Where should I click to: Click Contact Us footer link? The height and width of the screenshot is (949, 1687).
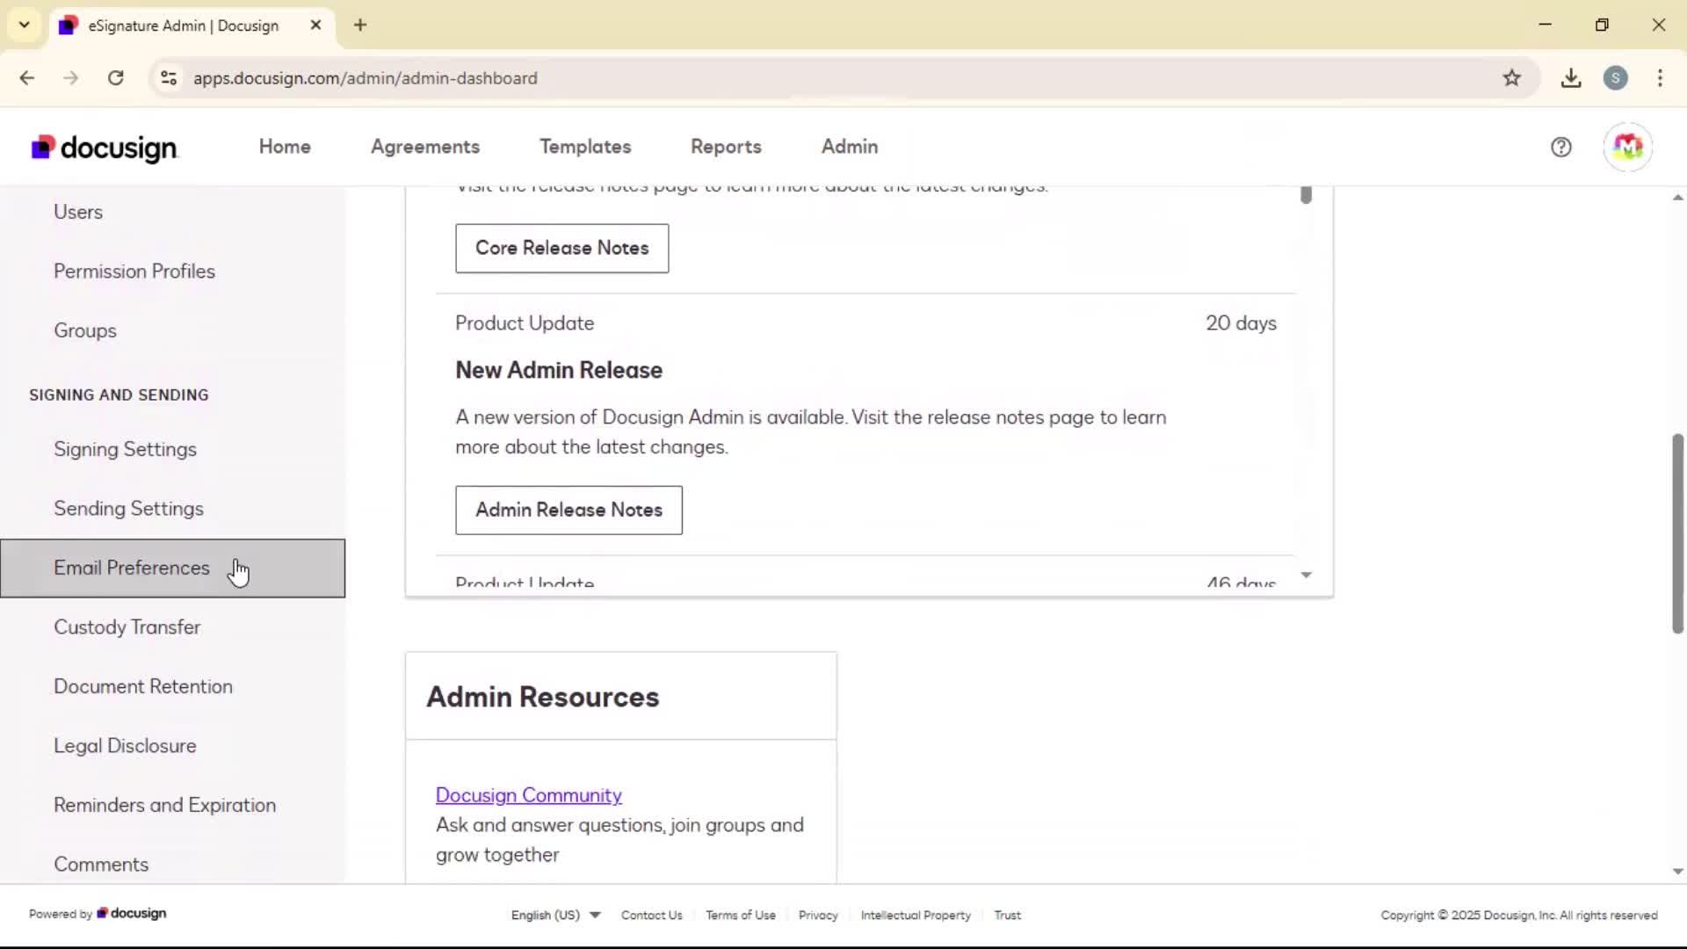pos(651,915)
